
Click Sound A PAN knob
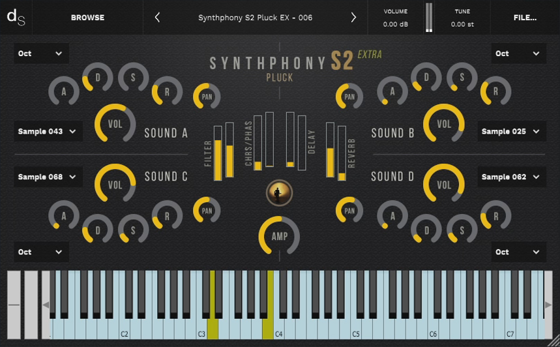pyautogui.click(x=207, y=97)
